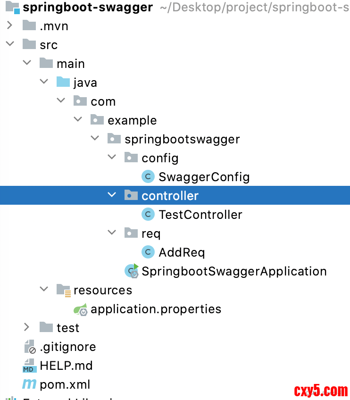Select the main folder
350x400 pixels.
pos(71,64)
